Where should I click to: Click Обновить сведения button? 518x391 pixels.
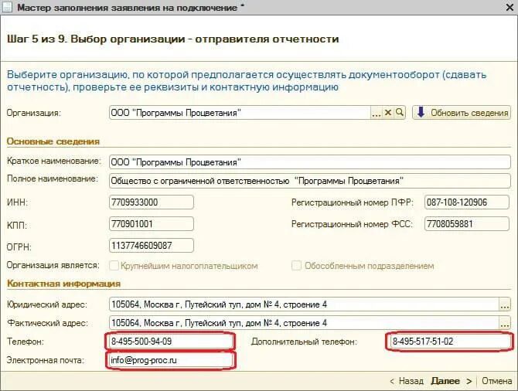click(462, 113)
